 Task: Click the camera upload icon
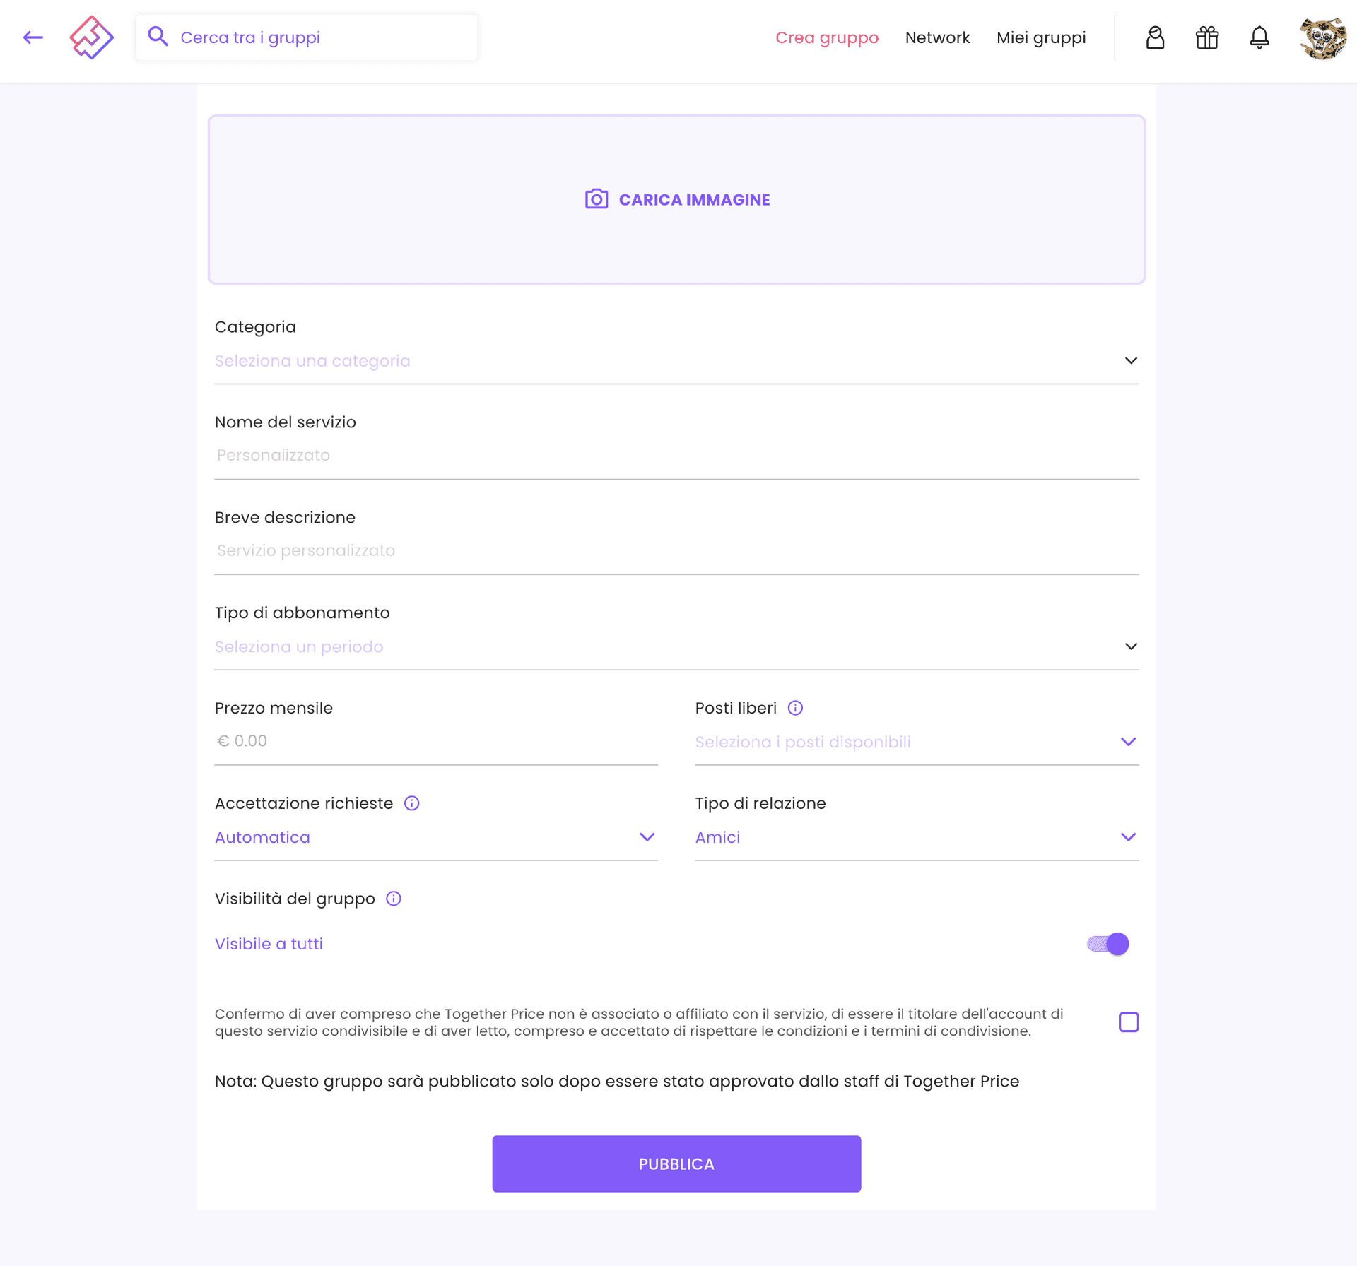(x=595, y=199)
